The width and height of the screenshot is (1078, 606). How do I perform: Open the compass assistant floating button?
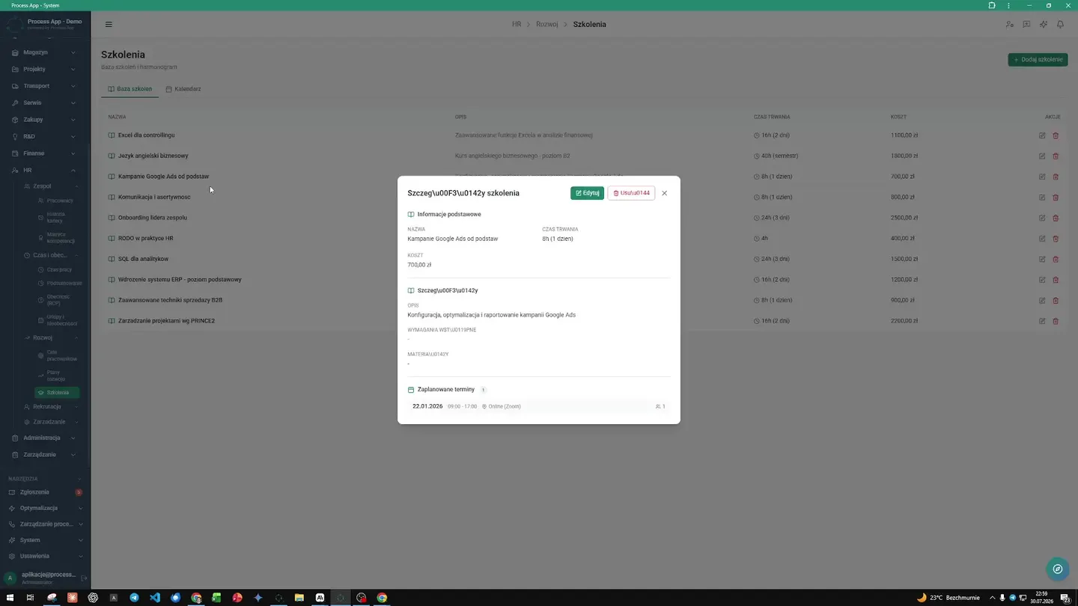click(1057, 569)
